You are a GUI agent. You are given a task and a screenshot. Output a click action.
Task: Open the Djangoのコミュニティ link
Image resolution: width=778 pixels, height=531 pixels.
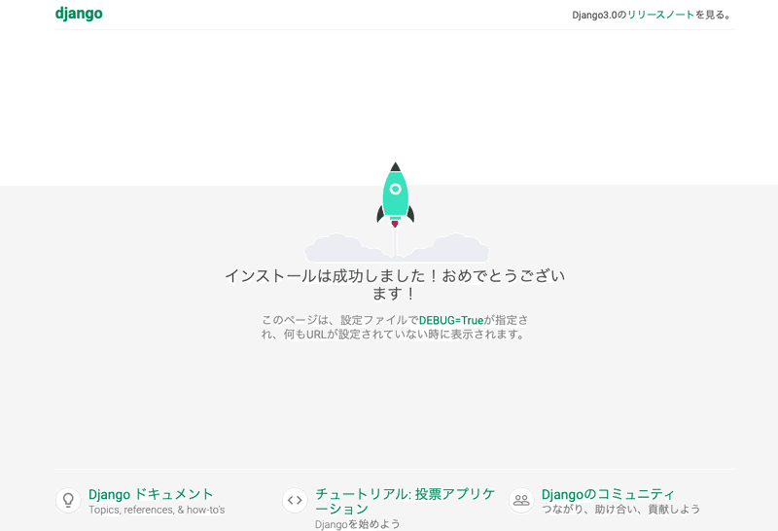click(608, 494)
